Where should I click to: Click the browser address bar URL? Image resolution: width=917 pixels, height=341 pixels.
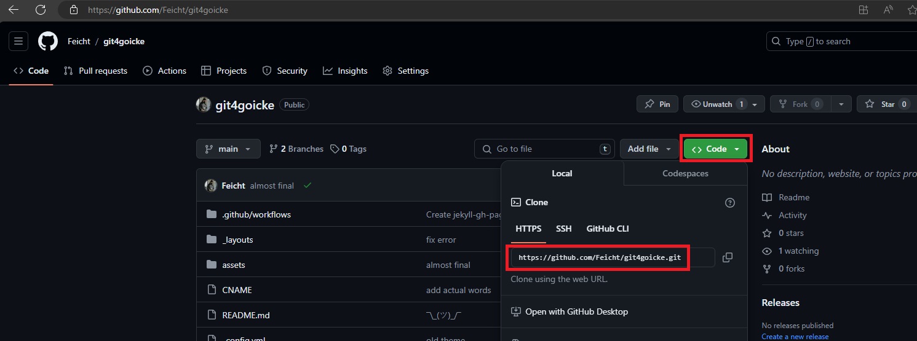tap(158, 10)
